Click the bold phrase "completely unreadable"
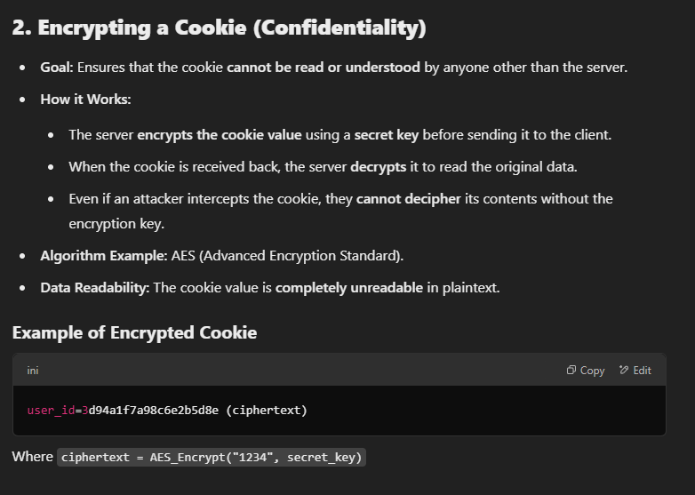The width and height of the screenshot is (695, 495). click(x=348, y=288)
